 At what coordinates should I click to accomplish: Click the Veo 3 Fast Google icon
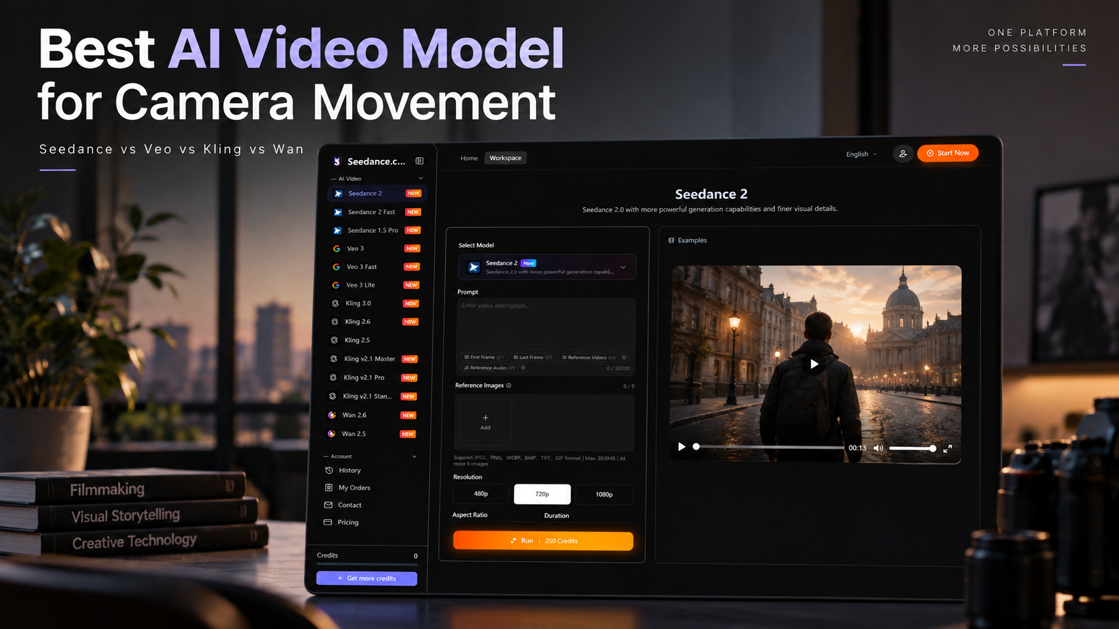[x=336, y=266]
